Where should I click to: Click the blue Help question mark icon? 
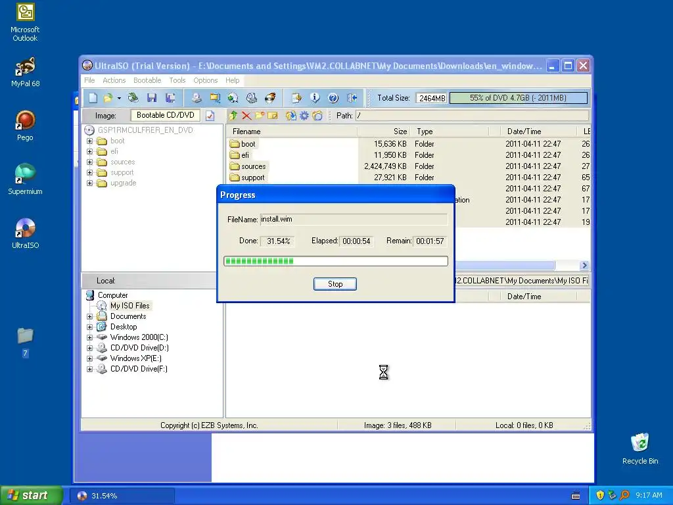[x=333, y=98]
